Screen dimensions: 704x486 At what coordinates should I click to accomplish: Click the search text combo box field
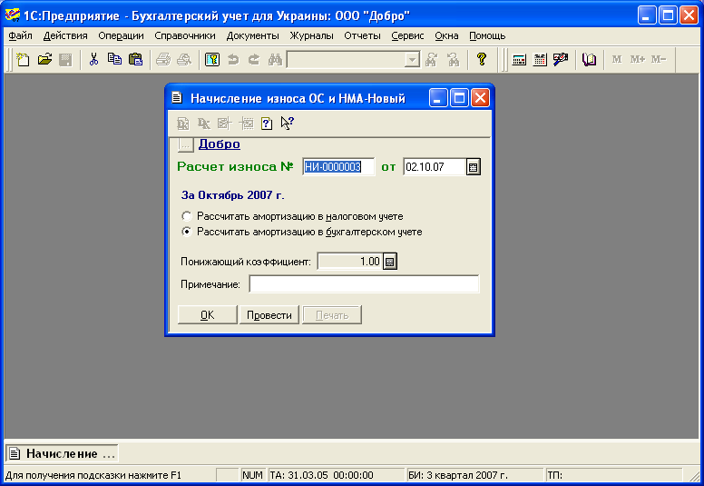(x=346, y=59)
